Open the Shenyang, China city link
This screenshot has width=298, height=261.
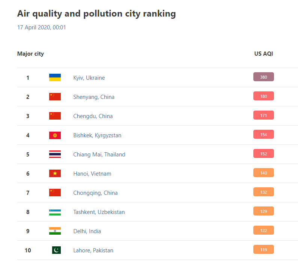point(94,97)
